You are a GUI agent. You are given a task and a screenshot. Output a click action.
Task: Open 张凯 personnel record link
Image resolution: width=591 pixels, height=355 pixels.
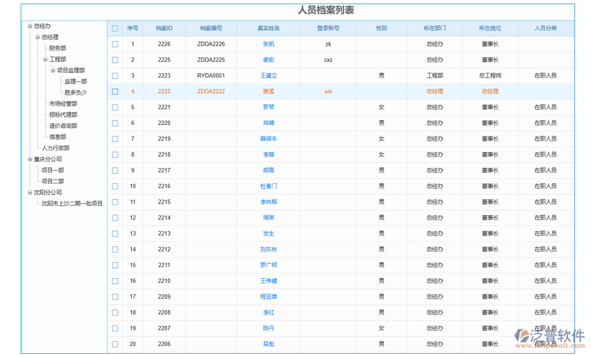pyautogui.click(x=268, y=44)
